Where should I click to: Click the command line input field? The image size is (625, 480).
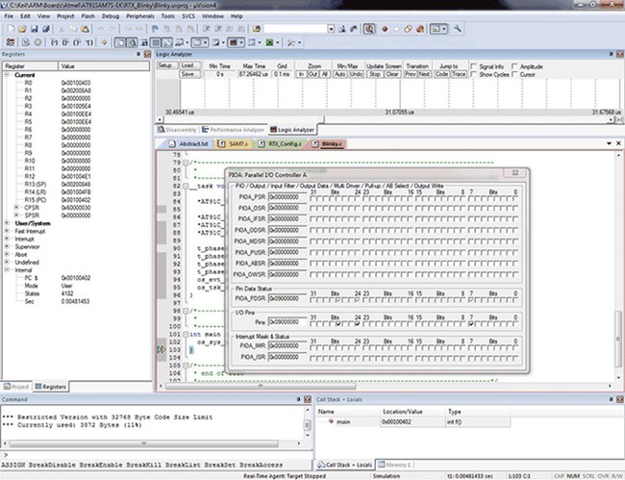pos(156,454)
